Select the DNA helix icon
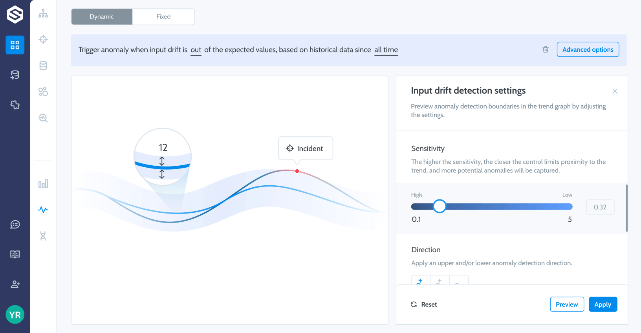This screenshot has height=333, width=641. click(43, 236)
